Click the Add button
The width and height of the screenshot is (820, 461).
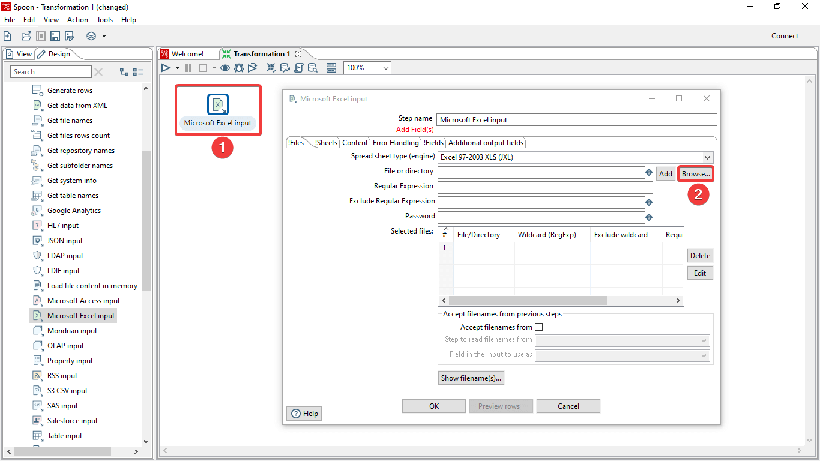[666, 174]
